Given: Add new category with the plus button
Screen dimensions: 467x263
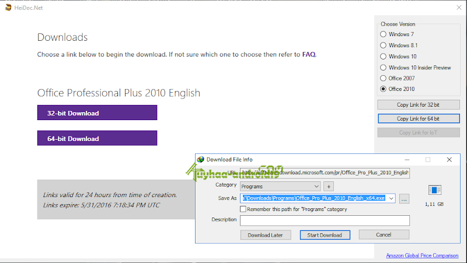Looking at the screenshot, I should [329, 187].
